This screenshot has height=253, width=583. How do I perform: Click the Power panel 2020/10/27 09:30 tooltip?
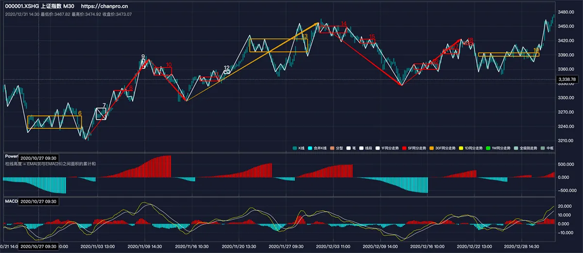tap(39, 158)
